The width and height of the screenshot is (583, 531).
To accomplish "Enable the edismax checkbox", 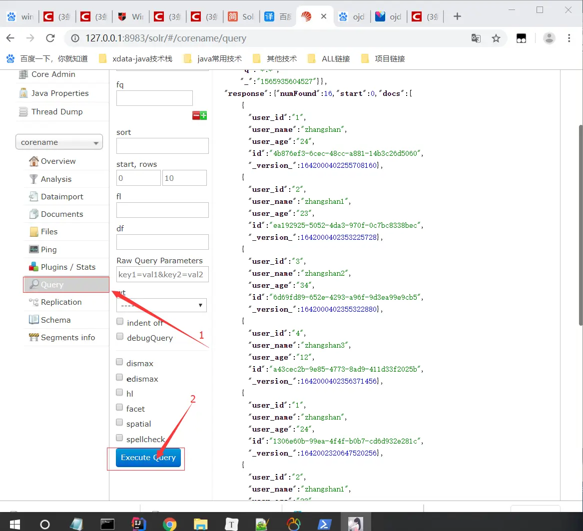I will [119, 378].
